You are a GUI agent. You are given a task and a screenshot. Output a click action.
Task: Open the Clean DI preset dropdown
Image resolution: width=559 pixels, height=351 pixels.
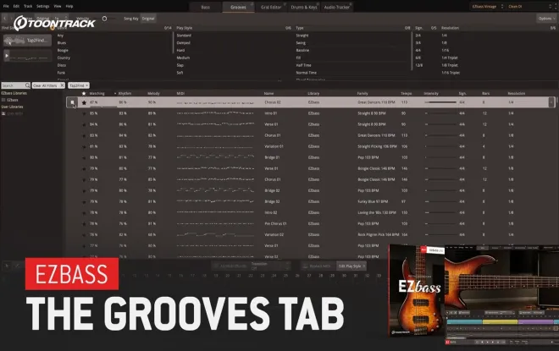tap(529, 7)
